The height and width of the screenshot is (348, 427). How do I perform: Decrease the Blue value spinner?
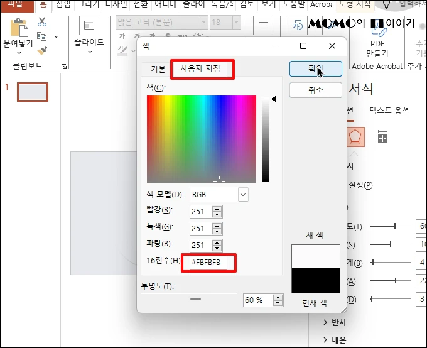point(217,248)
